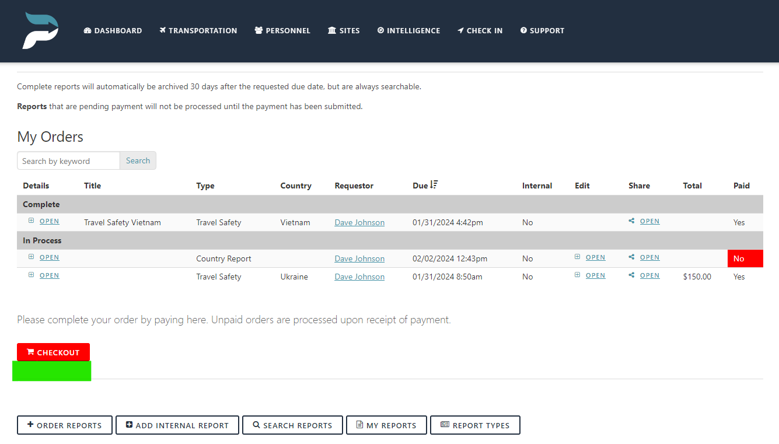The height and width of the screenshot is (444, 779).
Task: Click due date 02/02/2024 12:43pm
Action: click(x=450, y=258)
